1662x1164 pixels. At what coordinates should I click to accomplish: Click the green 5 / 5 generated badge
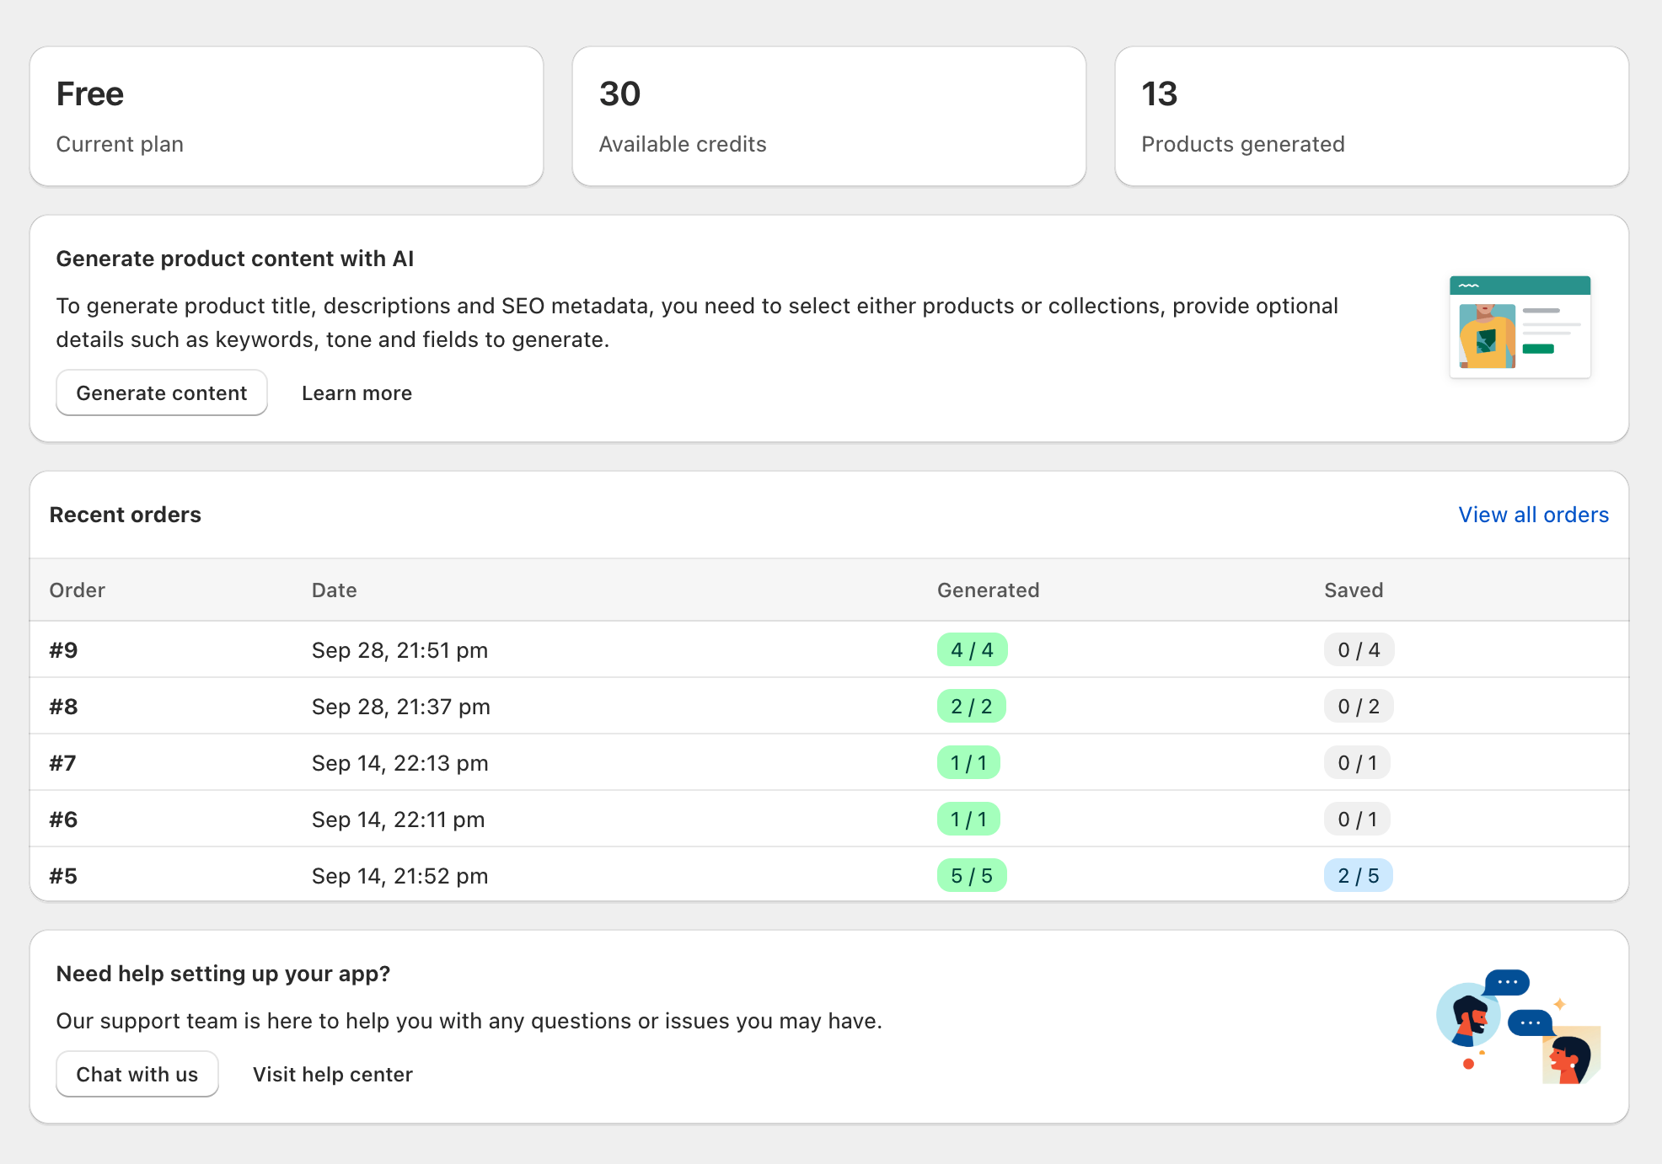tap(972, 876)
